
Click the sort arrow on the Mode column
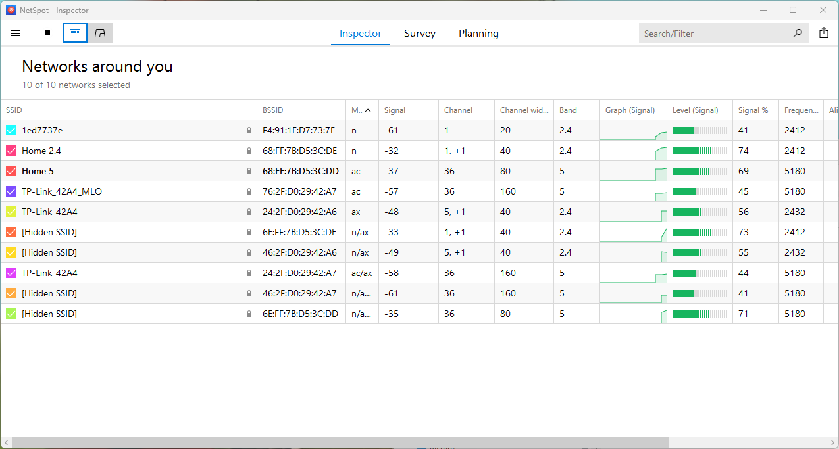[368, 110]
